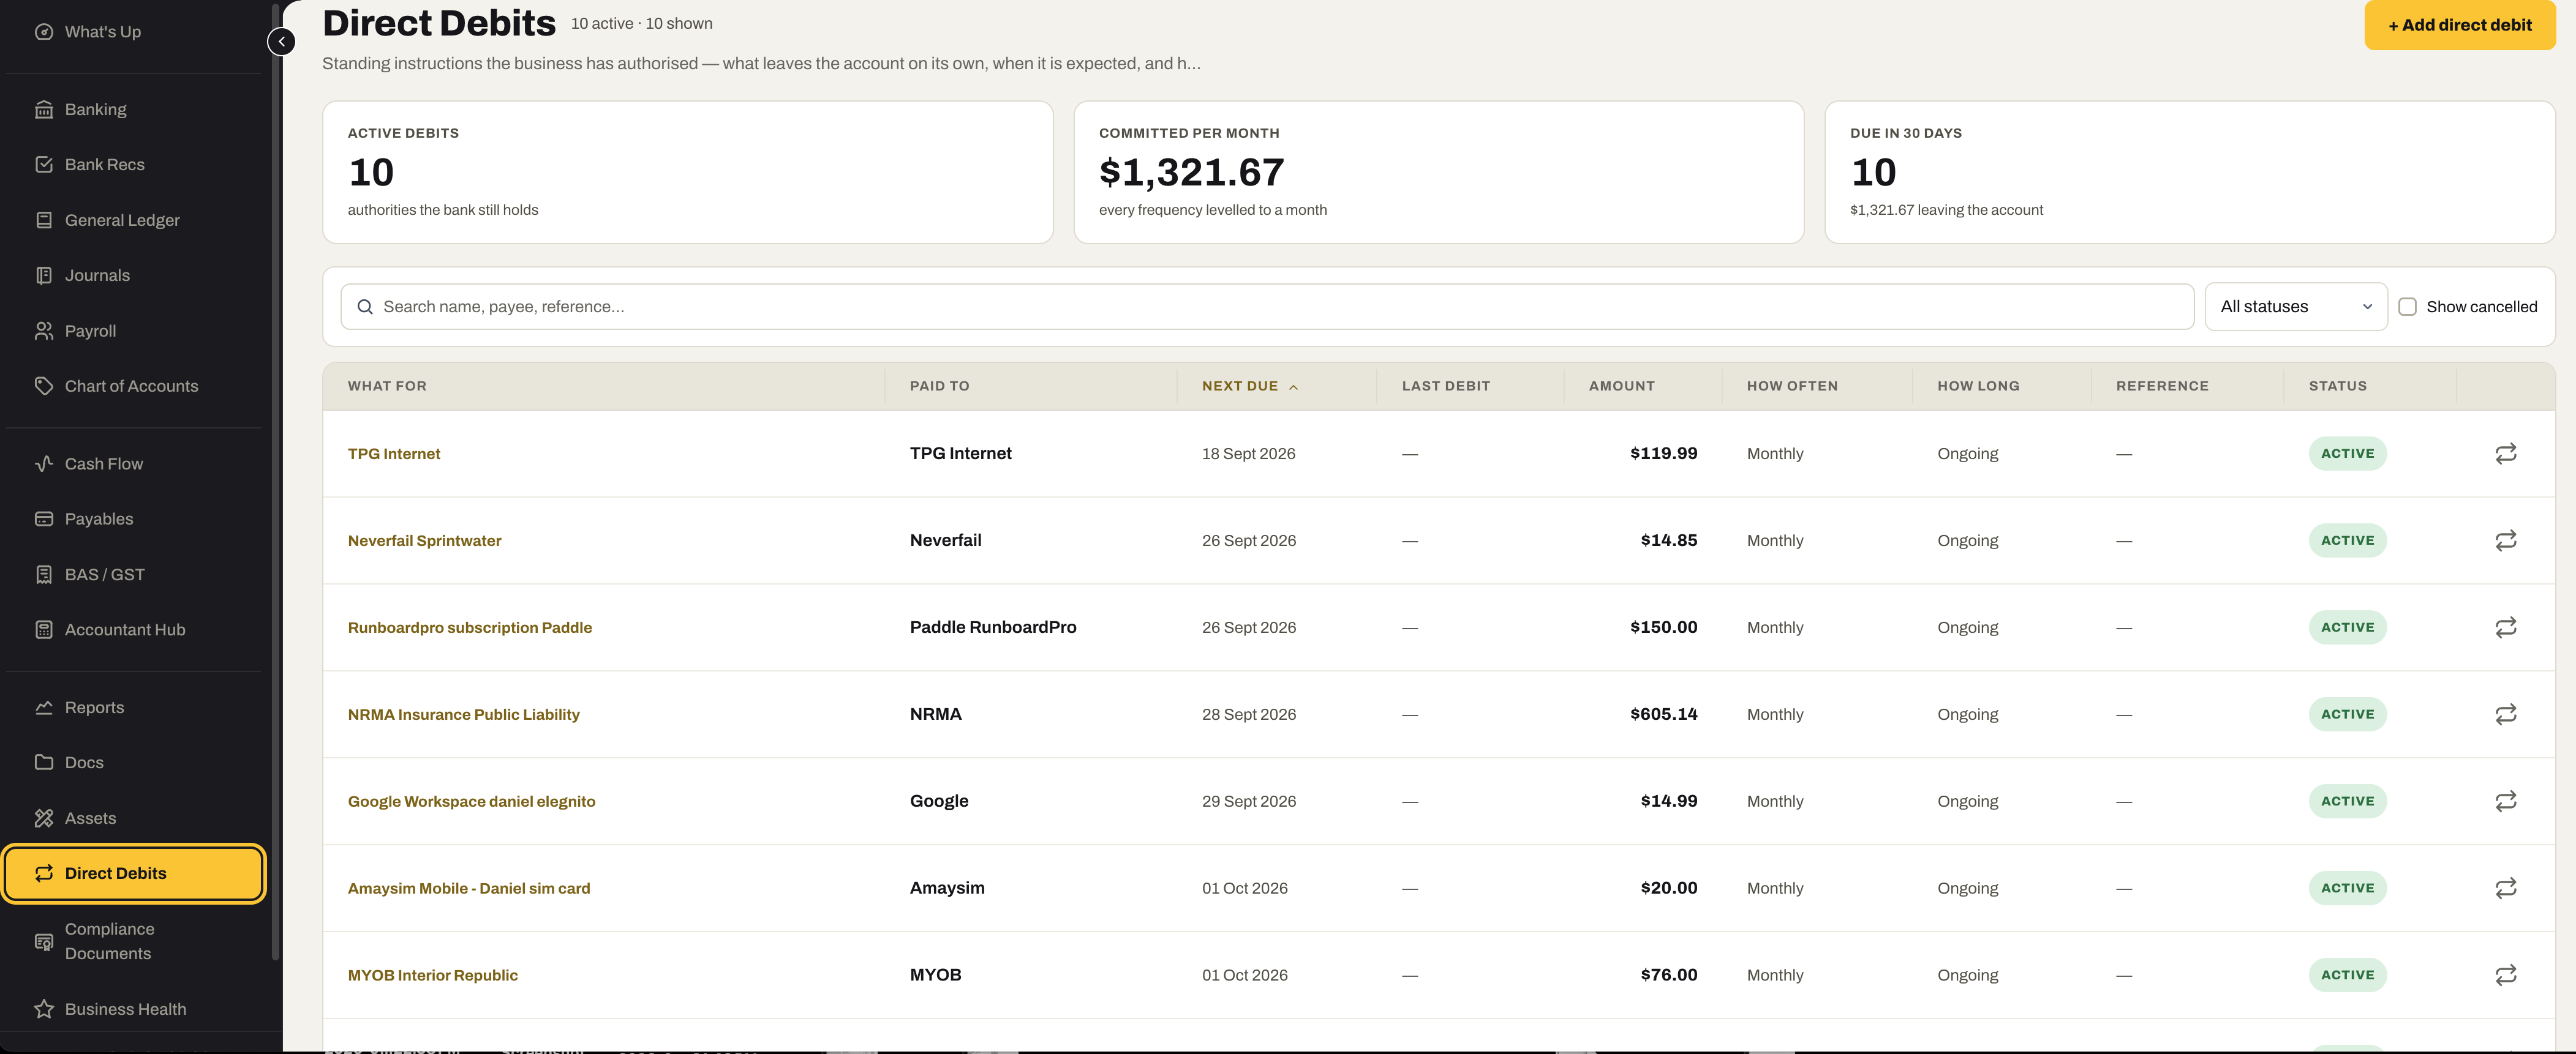Click the Chart of Accounts tag icon
The height and width of the screenshot is (1054, 2576).
[x=44, y=387]
